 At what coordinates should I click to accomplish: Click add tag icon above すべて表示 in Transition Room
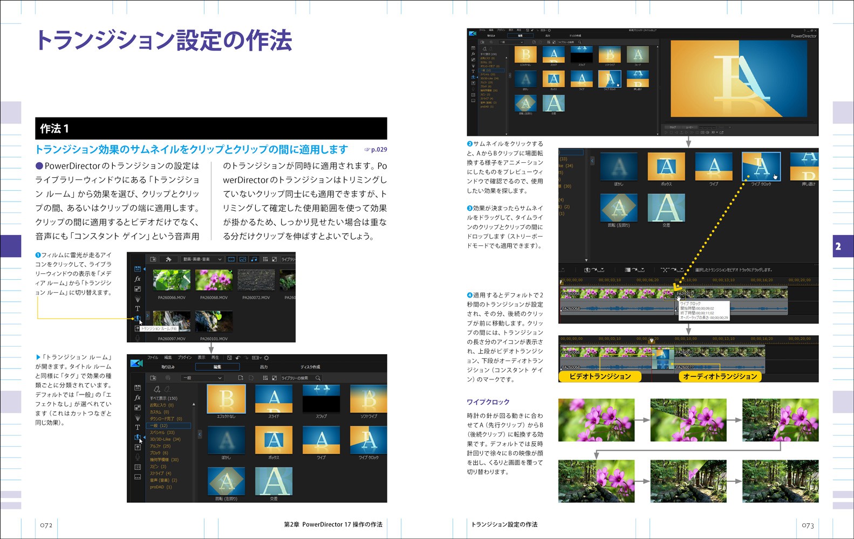pyautogui.click(x=157, y=389)
